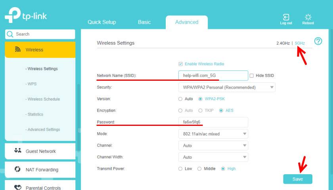Set Transmit Power to Middle

coord(199,169)
